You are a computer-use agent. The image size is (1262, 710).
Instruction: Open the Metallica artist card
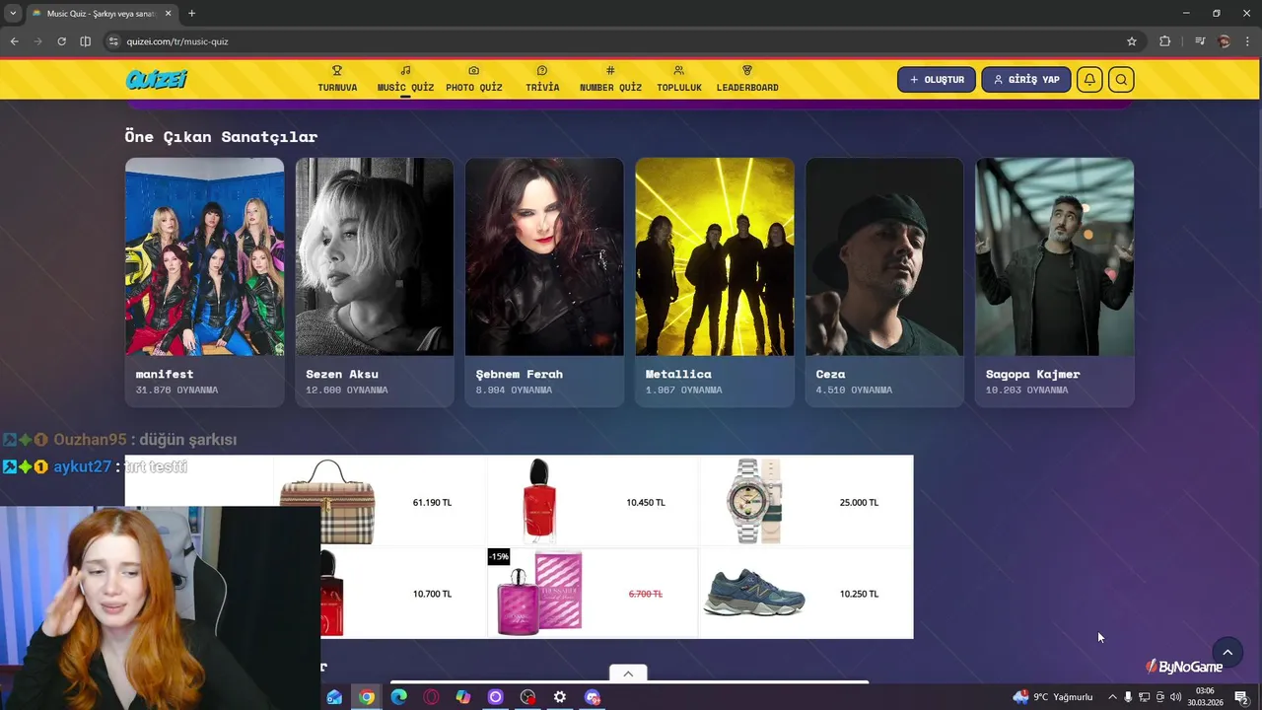click(715, 282)
